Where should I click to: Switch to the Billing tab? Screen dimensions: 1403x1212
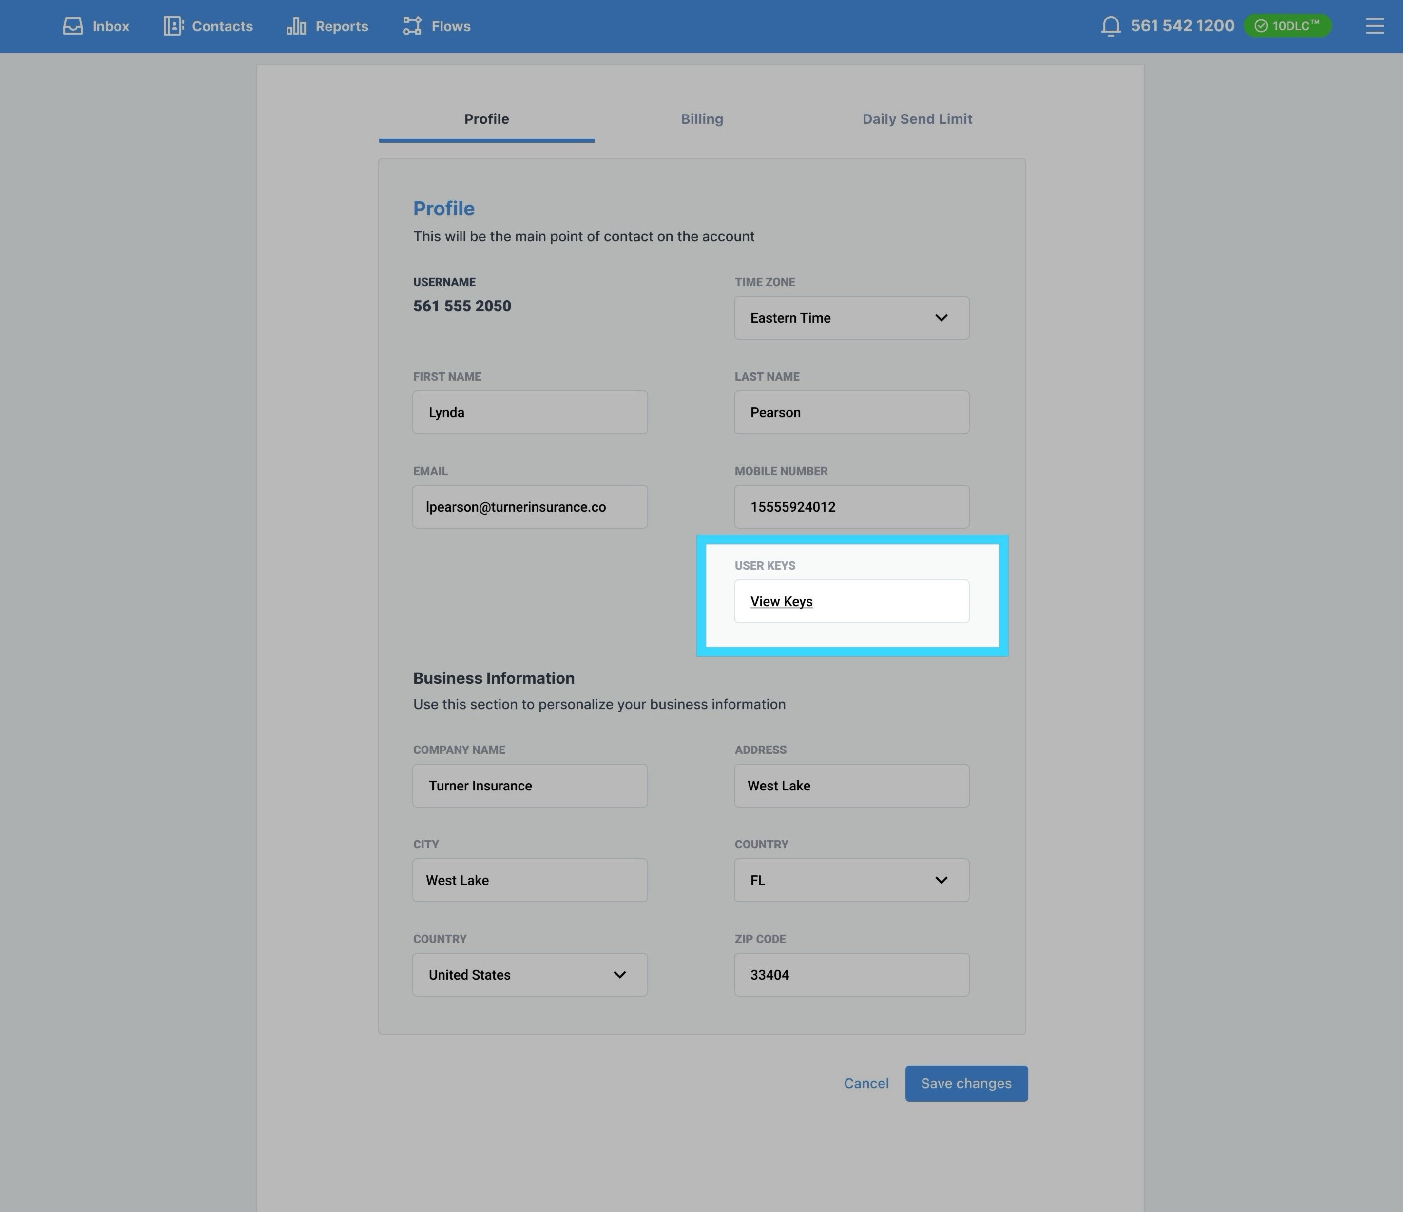702,119
